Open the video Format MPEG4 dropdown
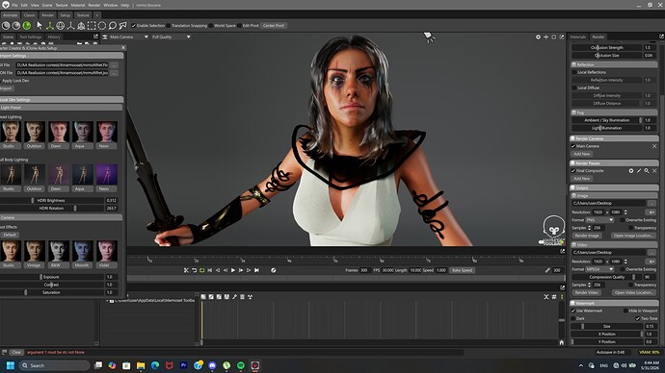 point(599,269)
